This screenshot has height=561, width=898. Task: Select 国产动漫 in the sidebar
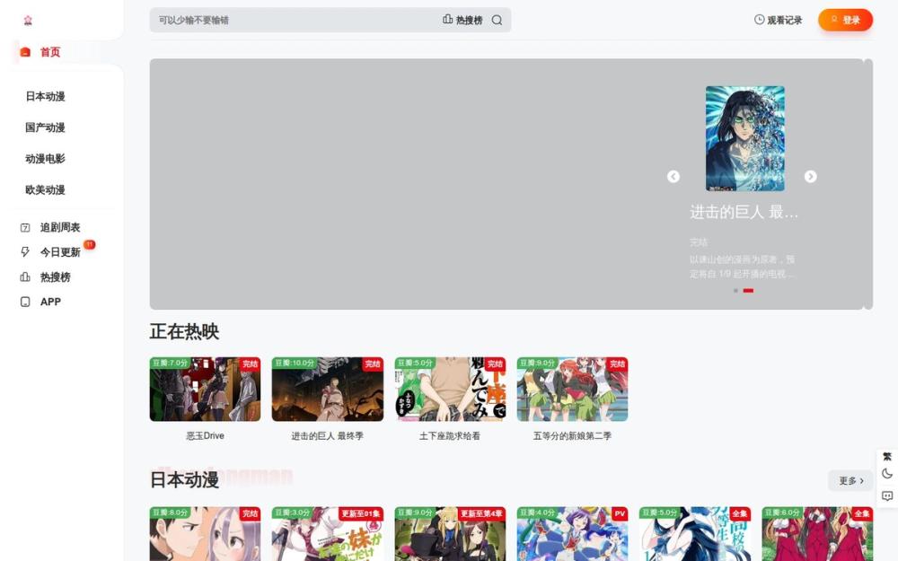[x=45, y=127]
